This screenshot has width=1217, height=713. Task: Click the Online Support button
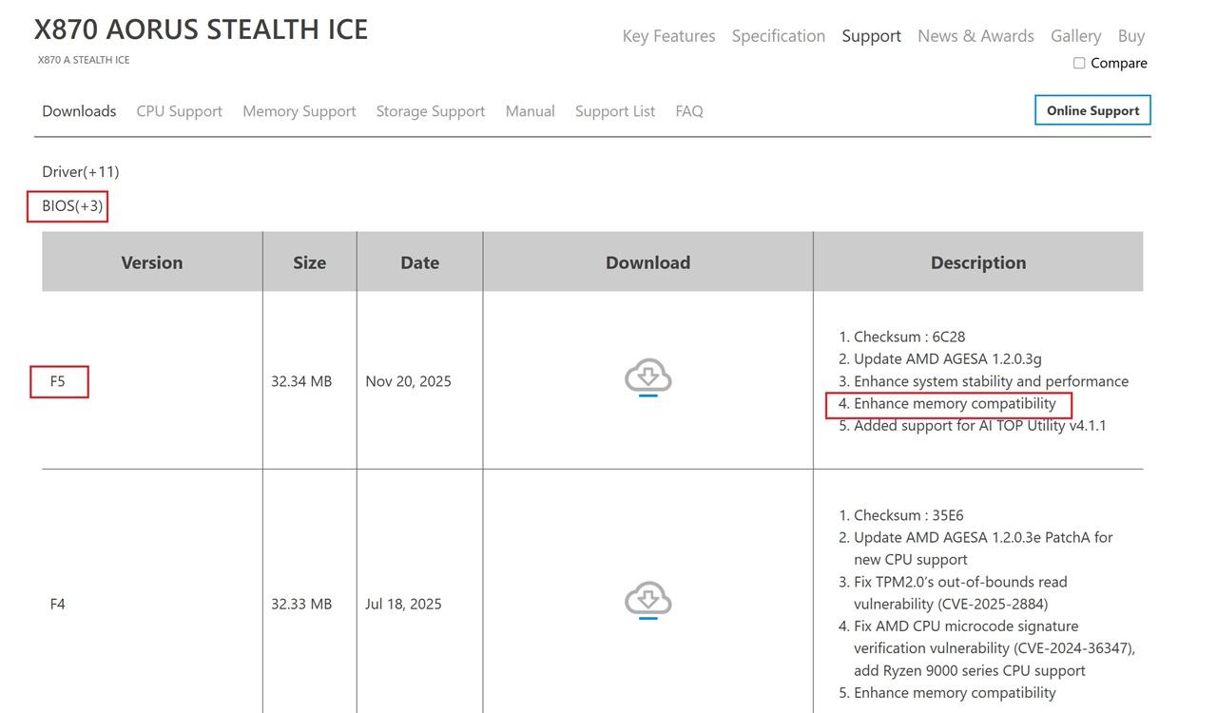pos(1092,110)
